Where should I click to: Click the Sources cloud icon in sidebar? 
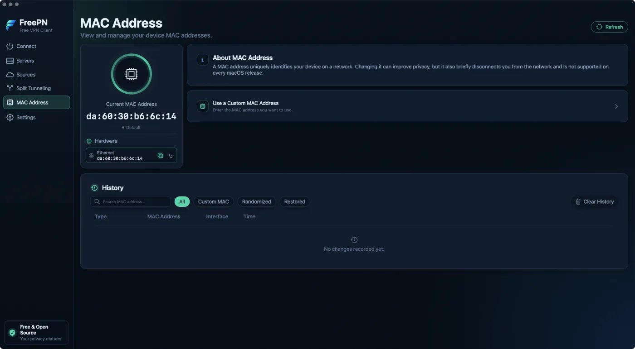(10, 75)
